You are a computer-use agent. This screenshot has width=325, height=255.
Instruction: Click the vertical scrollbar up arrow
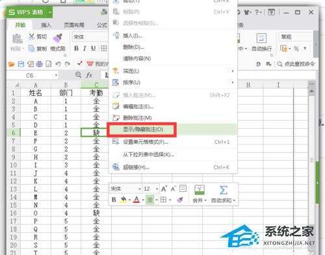point(311,91)
